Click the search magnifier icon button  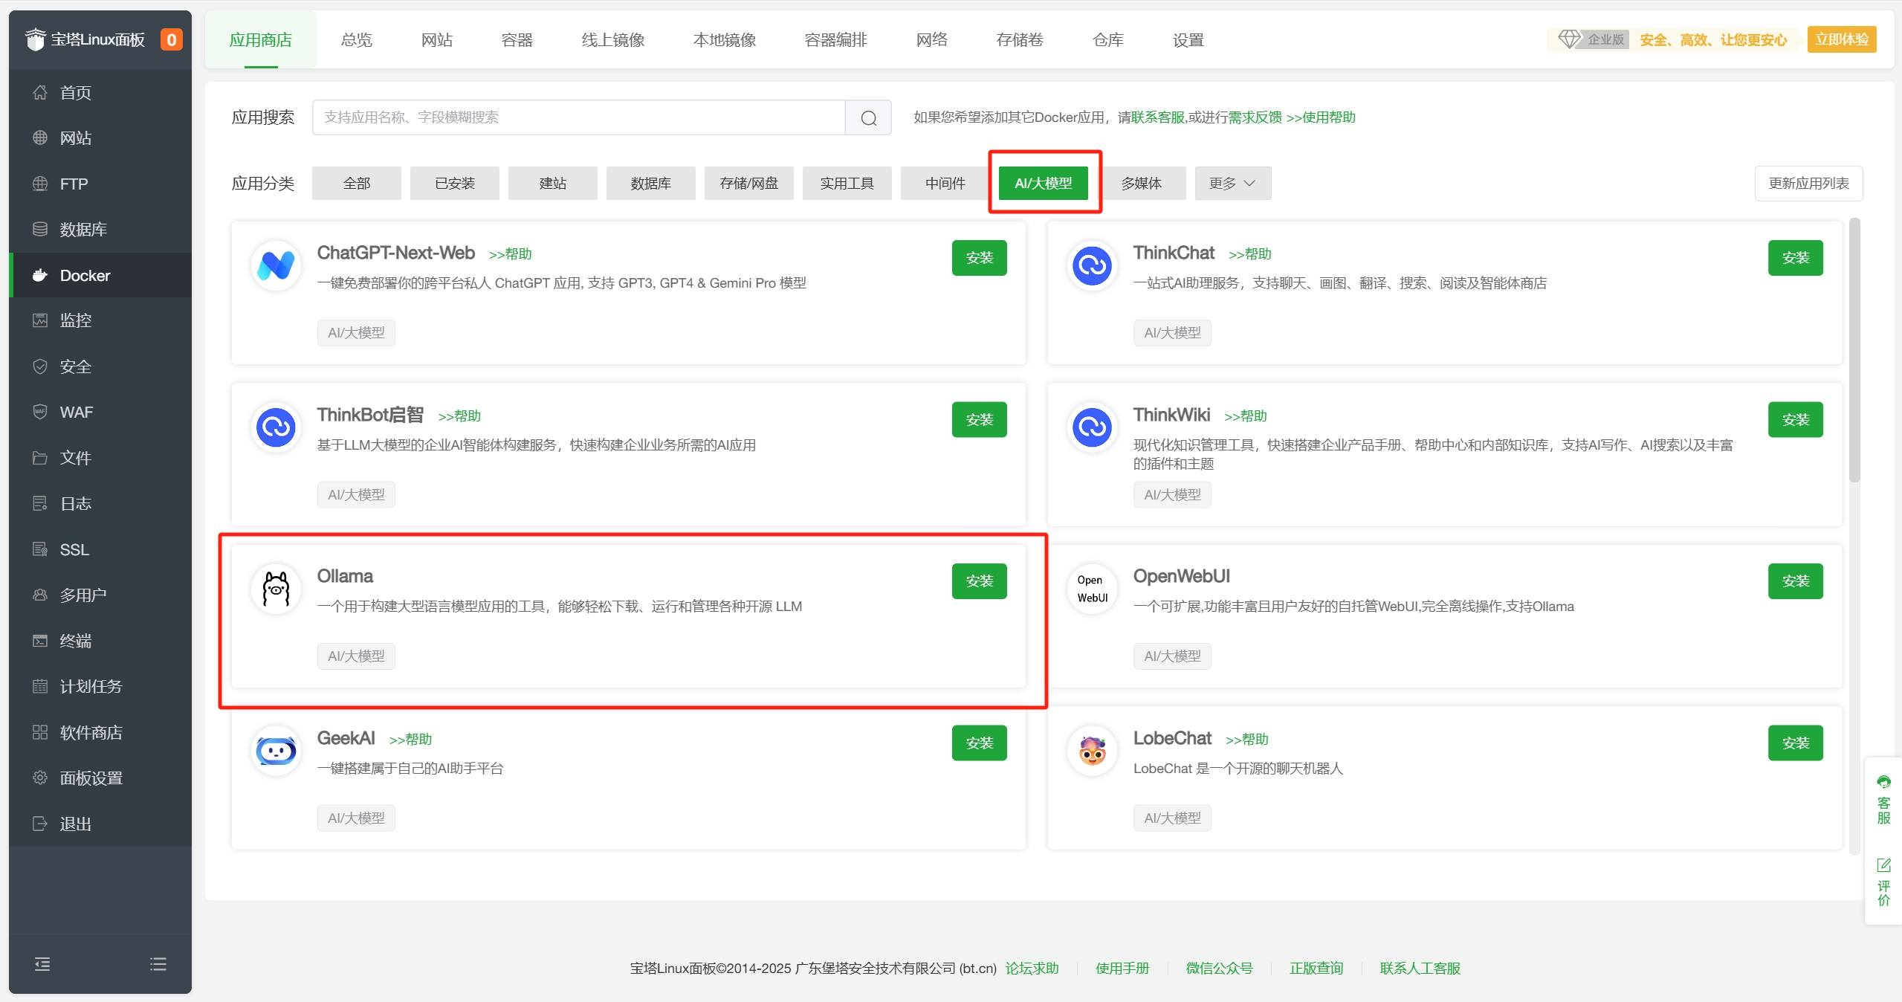point(868,117)
